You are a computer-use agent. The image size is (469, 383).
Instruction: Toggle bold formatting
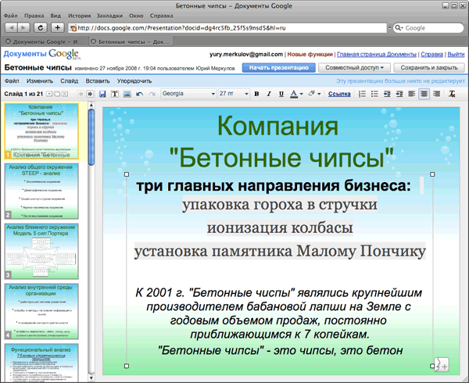click(x=256, y=94)
